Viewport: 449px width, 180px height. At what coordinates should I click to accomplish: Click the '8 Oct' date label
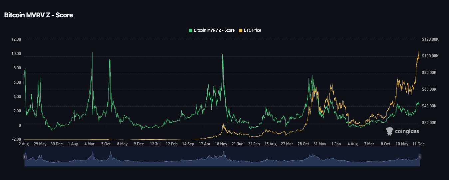[386, 144]
